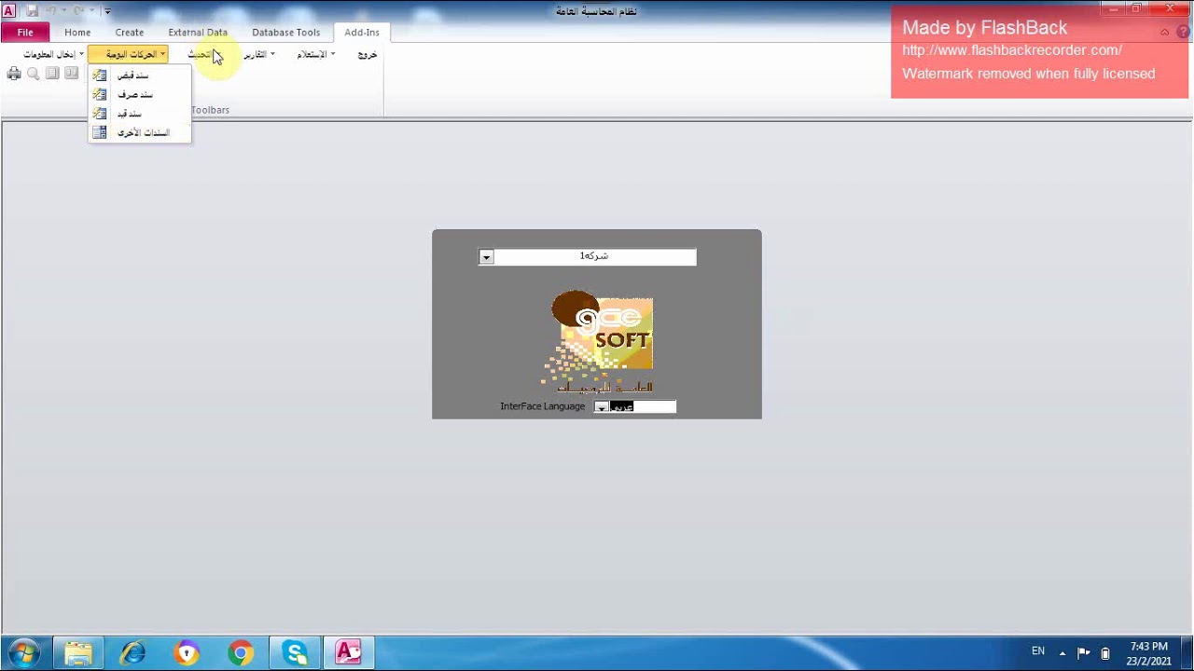1194x671 pixels.
Task: Switch to the Home ribbon tab
Action: [x=77, y=33]
